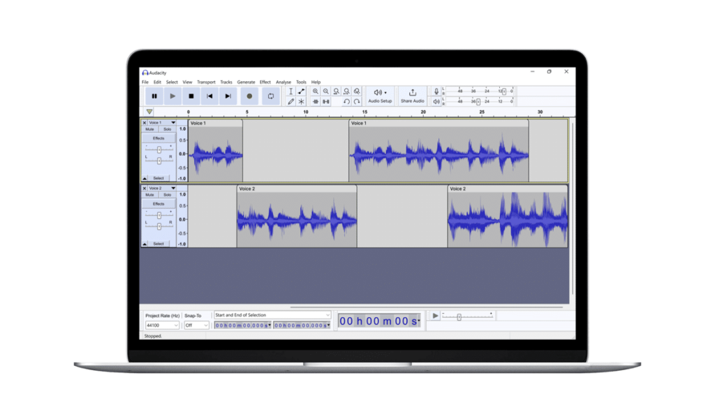This screenshot has width=715, height=419.
Task: Click the Pause transport button
Action: (154, 96)
